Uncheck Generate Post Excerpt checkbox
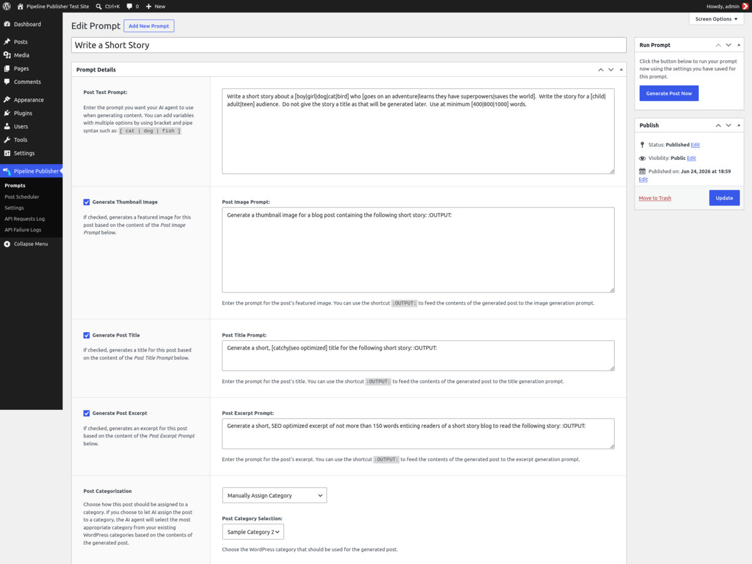 click(x=86, y=414)
